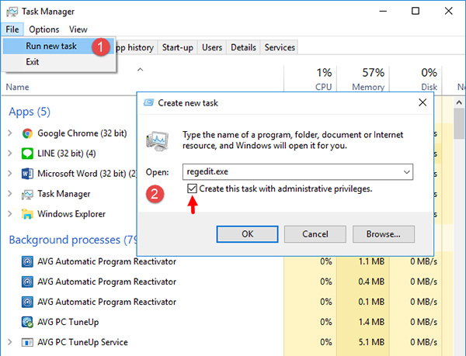This screenshot has width=466, height=356.
Task: Click the Microsoft Word icon in the list
Action: click(x=27, y=174)
